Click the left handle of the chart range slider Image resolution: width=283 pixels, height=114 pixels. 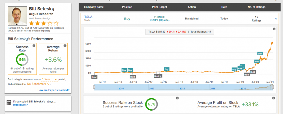pos(94,87)
